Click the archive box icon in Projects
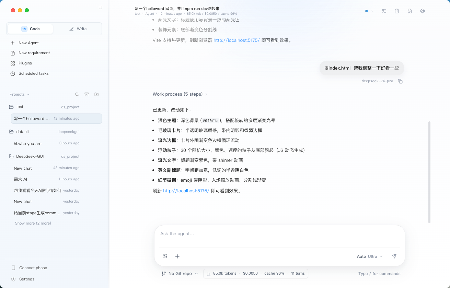Viewport: 450px width, 288px height. click(86, 94)
